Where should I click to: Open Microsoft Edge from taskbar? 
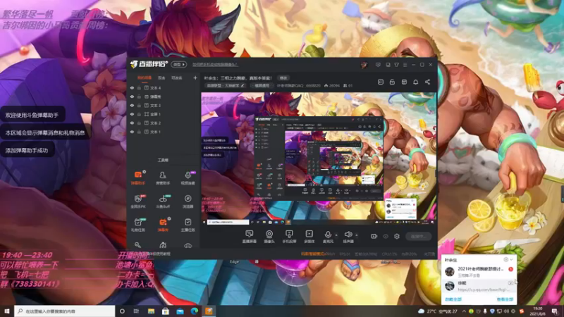[x=195, y=311]
